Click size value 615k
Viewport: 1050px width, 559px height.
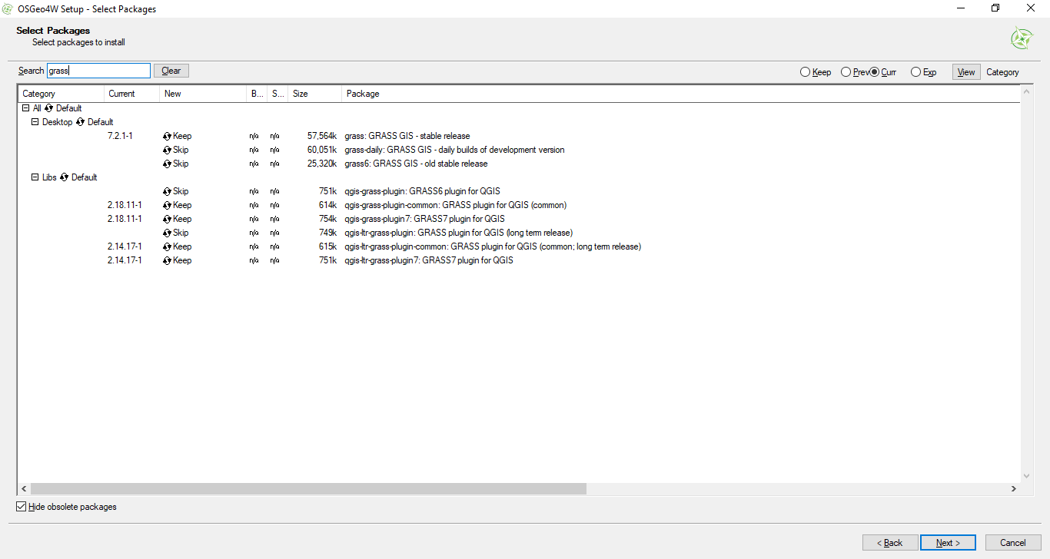(328, 246)
